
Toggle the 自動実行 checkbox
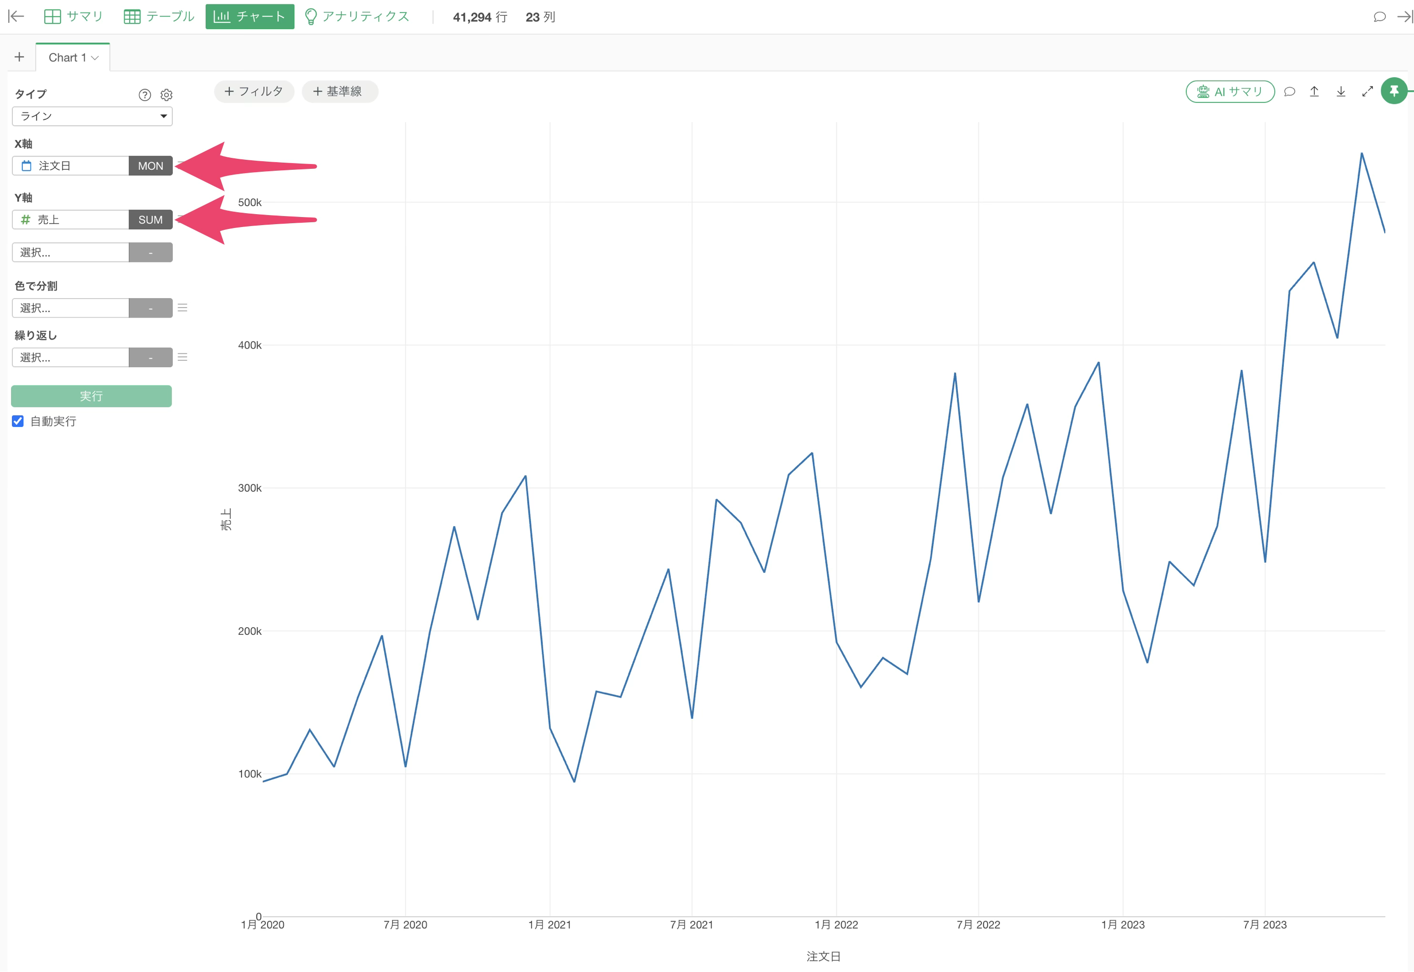coord(18,421)
